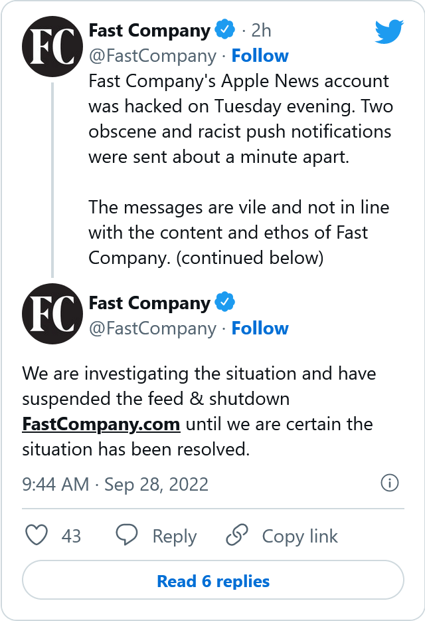Open the top Fast Company avatar
This screenshot has height=621, width=425.
pos(52,47)
